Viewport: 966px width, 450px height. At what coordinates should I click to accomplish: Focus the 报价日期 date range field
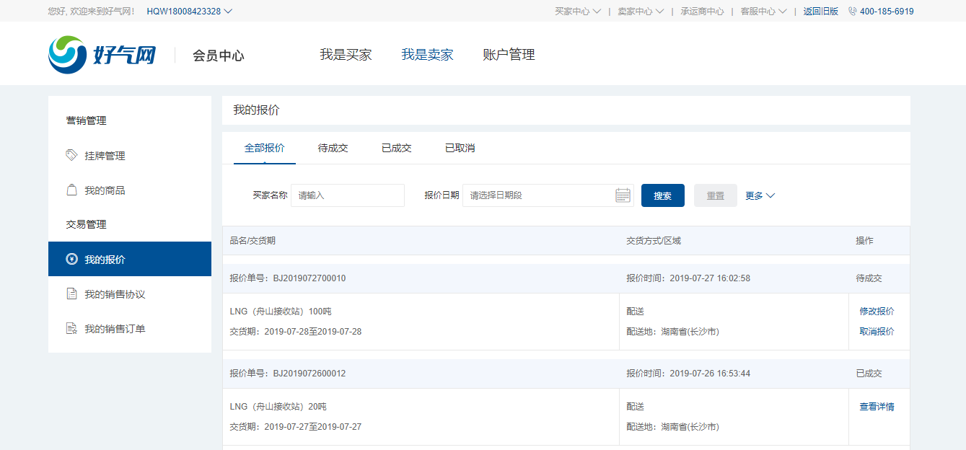[x=548, y=195]
